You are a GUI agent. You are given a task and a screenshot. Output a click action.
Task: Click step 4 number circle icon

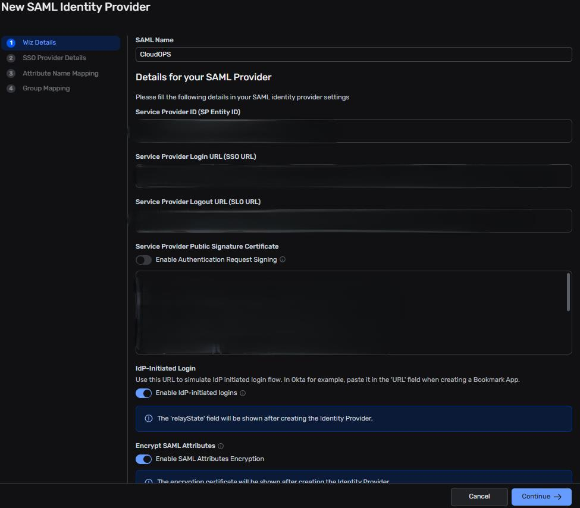point(11,89)
